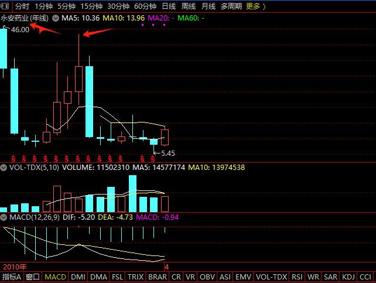Click the MA10: 13.96 value label

124,18
